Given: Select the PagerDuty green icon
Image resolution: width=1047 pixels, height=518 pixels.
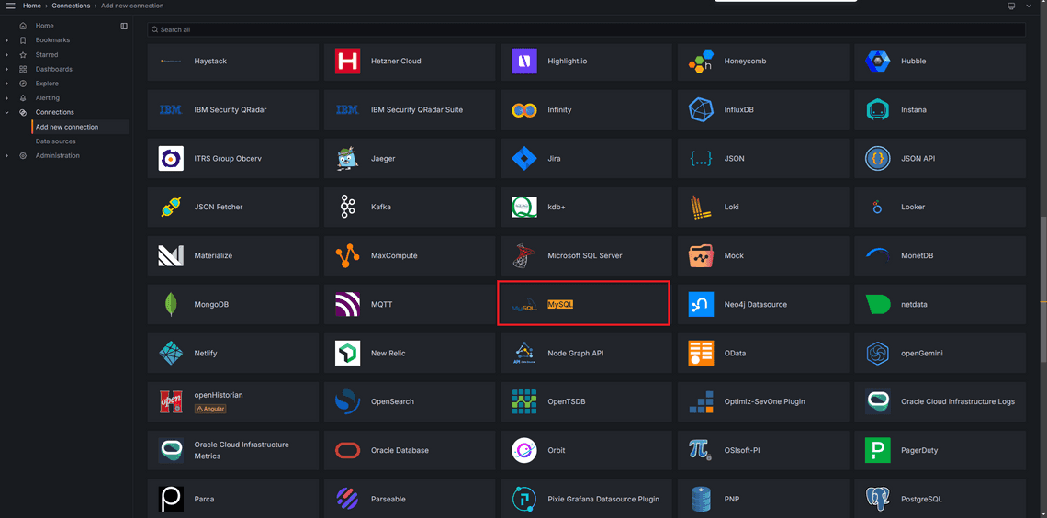Looking at the screenshot, I should point(877,451).
